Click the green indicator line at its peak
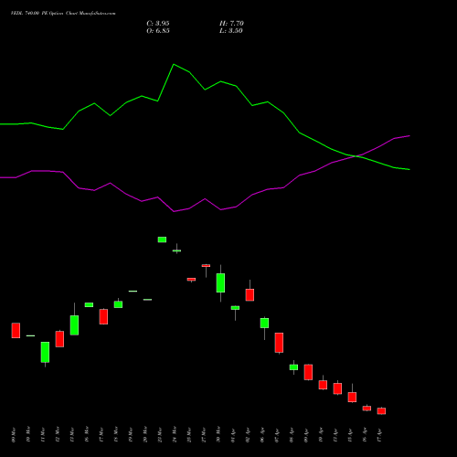This screenshot has width=457, height=457. coord(174,65)
